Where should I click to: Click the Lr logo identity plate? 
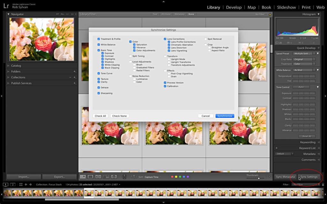[6, 6]
